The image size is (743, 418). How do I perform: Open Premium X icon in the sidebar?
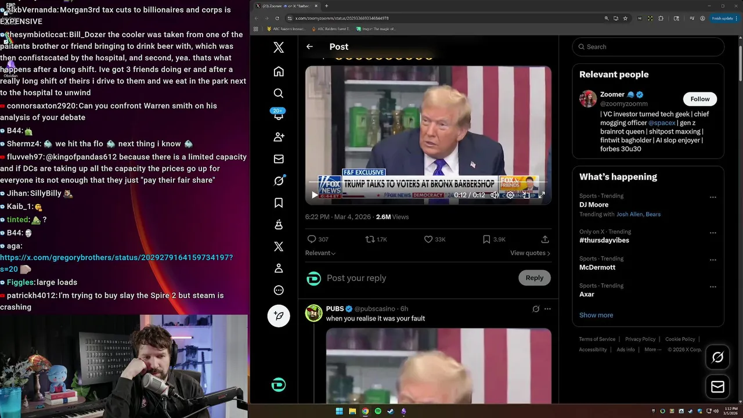pyautogui.click(x=279, y=247)
